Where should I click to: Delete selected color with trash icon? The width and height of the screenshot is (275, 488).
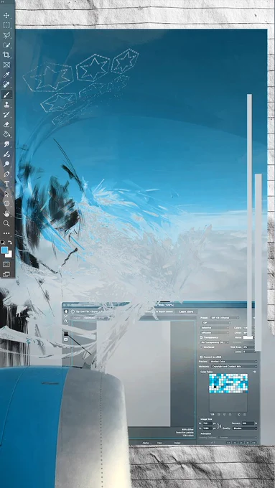click(x=244, y=415)
